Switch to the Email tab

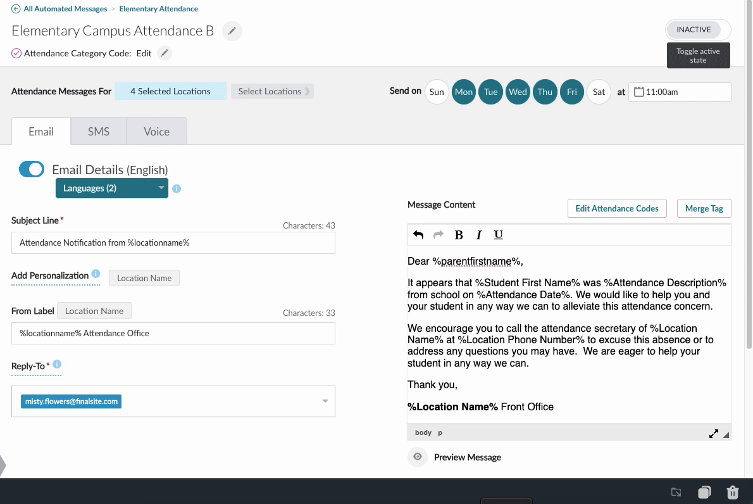click(x=41, y=131)
